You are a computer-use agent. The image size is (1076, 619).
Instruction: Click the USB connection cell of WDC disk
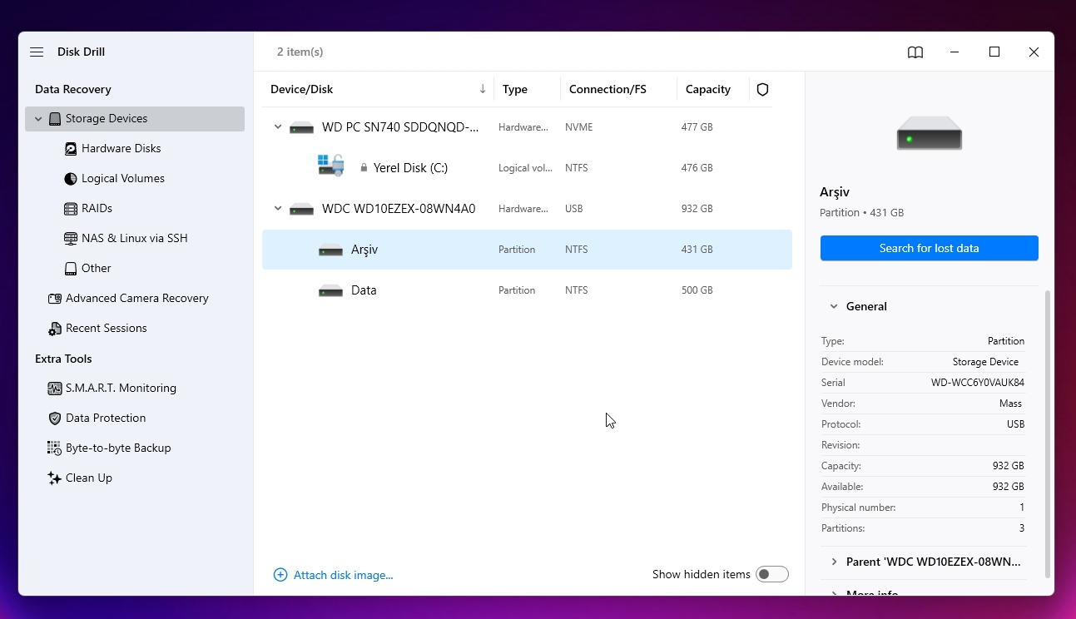574,209
